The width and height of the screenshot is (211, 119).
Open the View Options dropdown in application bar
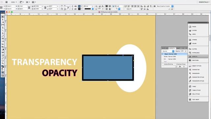tap(22, 2)
